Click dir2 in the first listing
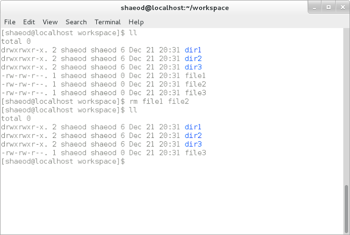 (x=193, y=59)
